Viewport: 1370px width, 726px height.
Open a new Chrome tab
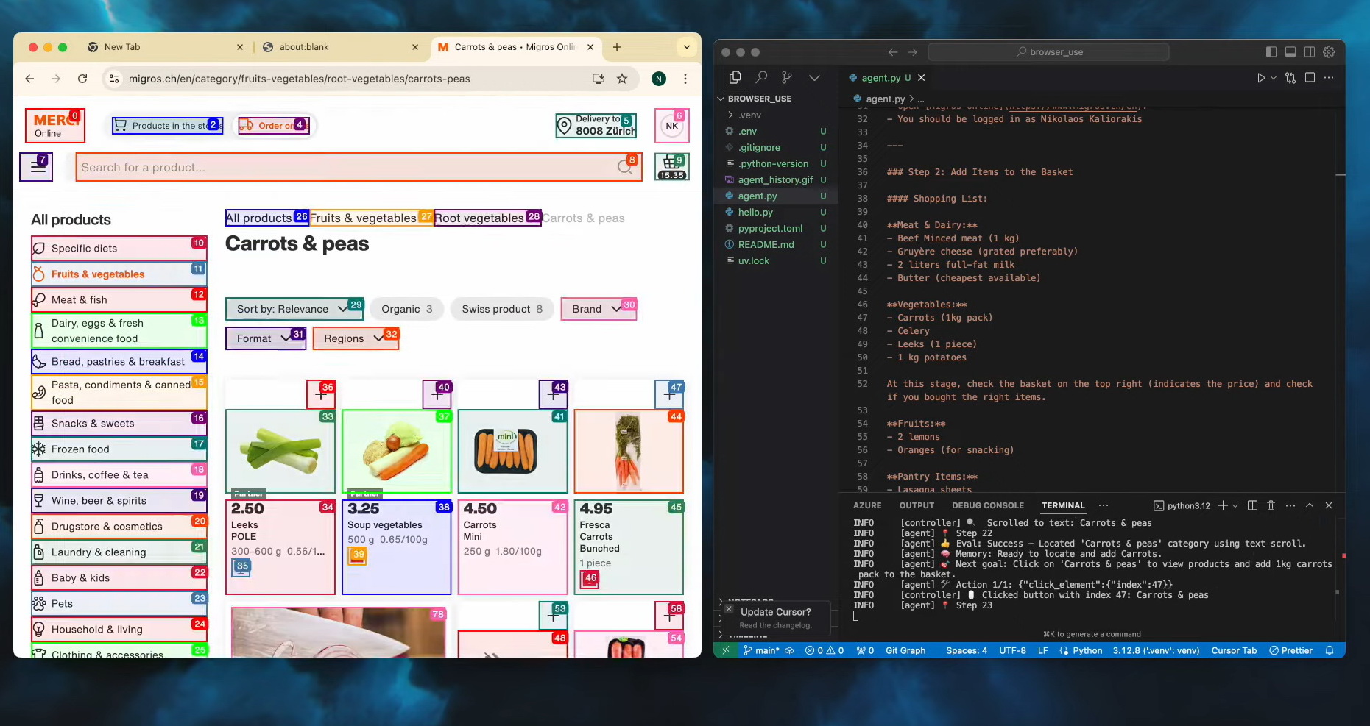point(616,47)
